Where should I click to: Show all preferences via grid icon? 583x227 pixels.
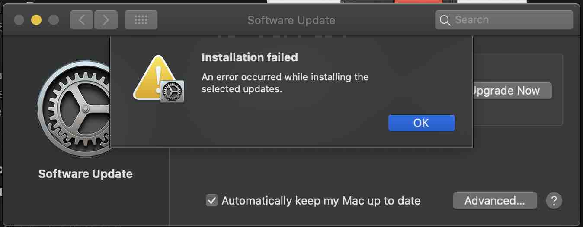tap(141, 20)
